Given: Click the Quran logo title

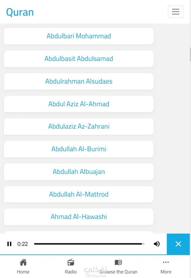Looking at the screenshot, I should (20, 12).
